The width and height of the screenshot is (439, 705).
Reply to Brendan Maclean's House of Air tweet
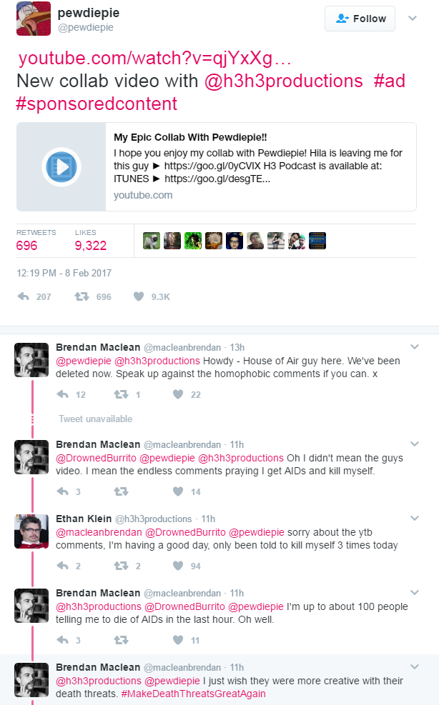(x=63, y=394)
